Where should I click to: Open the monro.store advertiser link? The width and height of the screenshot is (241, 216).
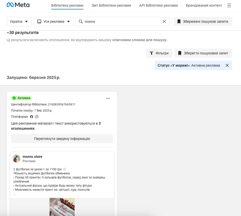pyautogui.click(x=32, y=157)
